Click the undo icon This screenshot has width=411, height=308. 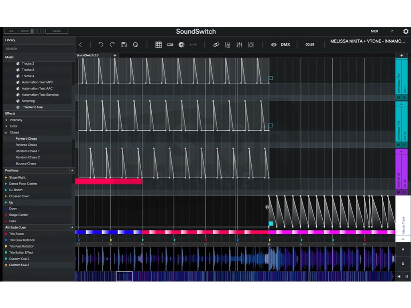101,45
